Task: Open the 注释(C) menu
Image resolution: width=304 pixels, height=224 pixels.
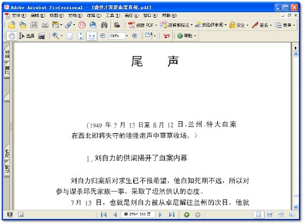Action: pyautogui.click(x=94, y=16)
